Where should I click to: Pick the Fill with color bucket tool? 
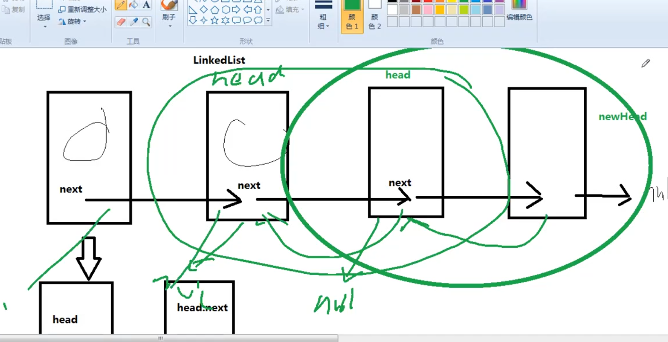[x=134, y=5]
